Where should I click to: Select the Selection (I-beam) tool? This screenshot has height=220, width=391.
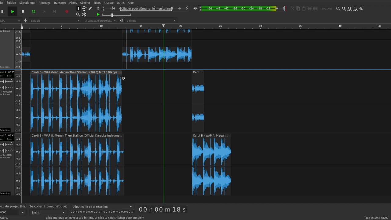point(78,9)
